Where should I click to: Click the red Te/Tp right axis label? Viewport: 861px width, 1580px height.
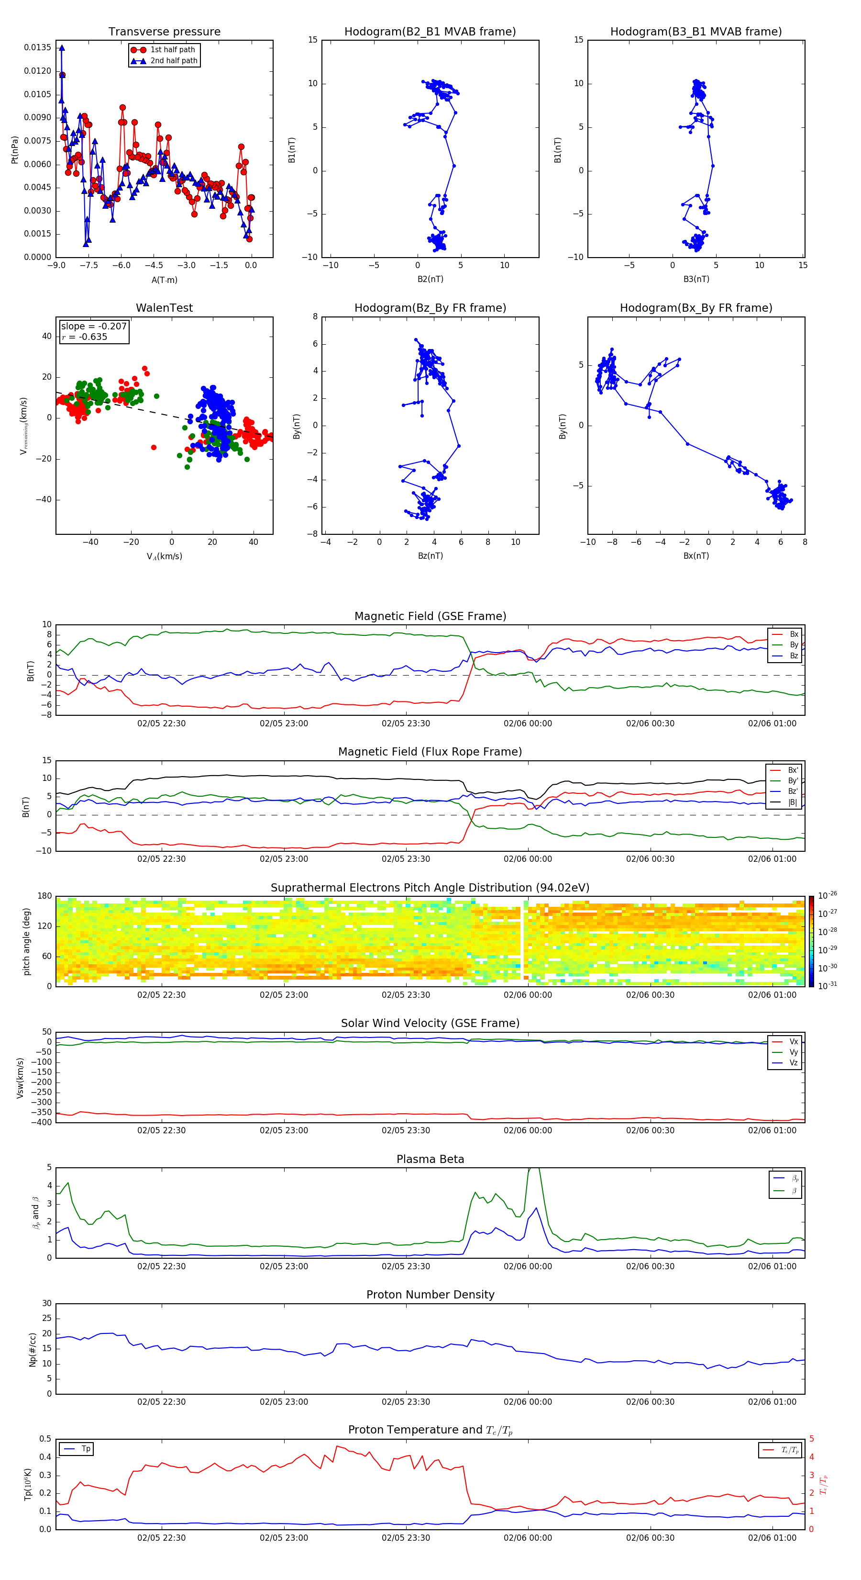(x=824, y=1484)
